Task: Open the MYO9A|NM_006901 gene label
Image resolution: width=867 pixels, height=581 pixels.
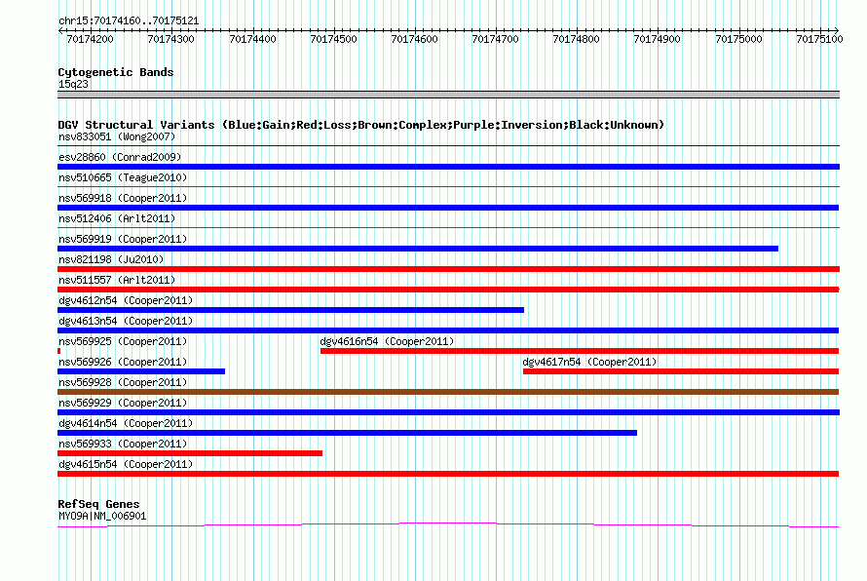Action: point(102,517)
